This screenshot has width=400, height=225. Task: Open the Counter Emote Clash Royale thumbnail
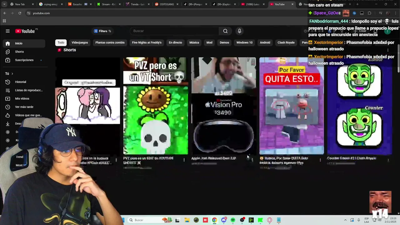(359, 106)
